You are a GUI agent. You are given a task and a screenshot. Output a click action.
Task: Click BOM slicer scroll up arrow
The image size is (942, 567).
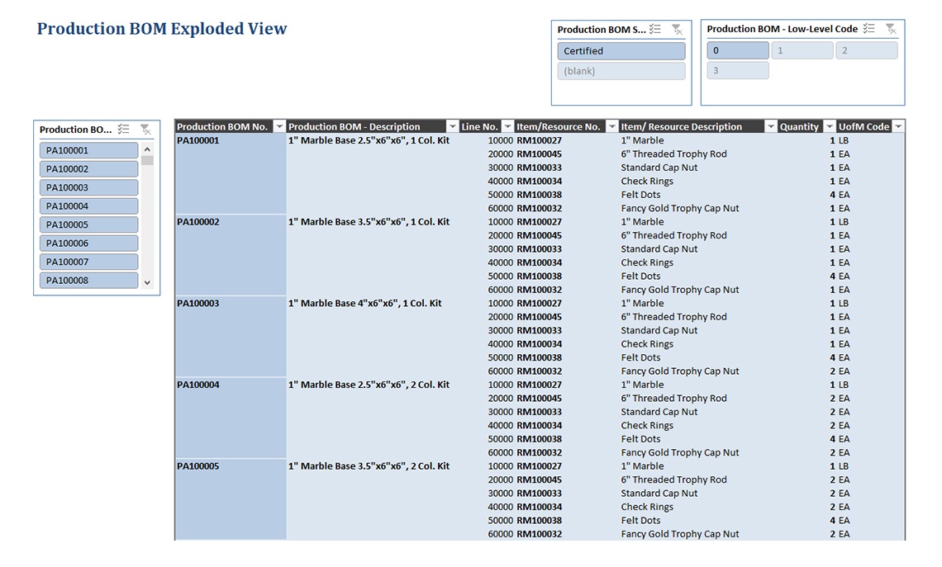click(147, 149)
